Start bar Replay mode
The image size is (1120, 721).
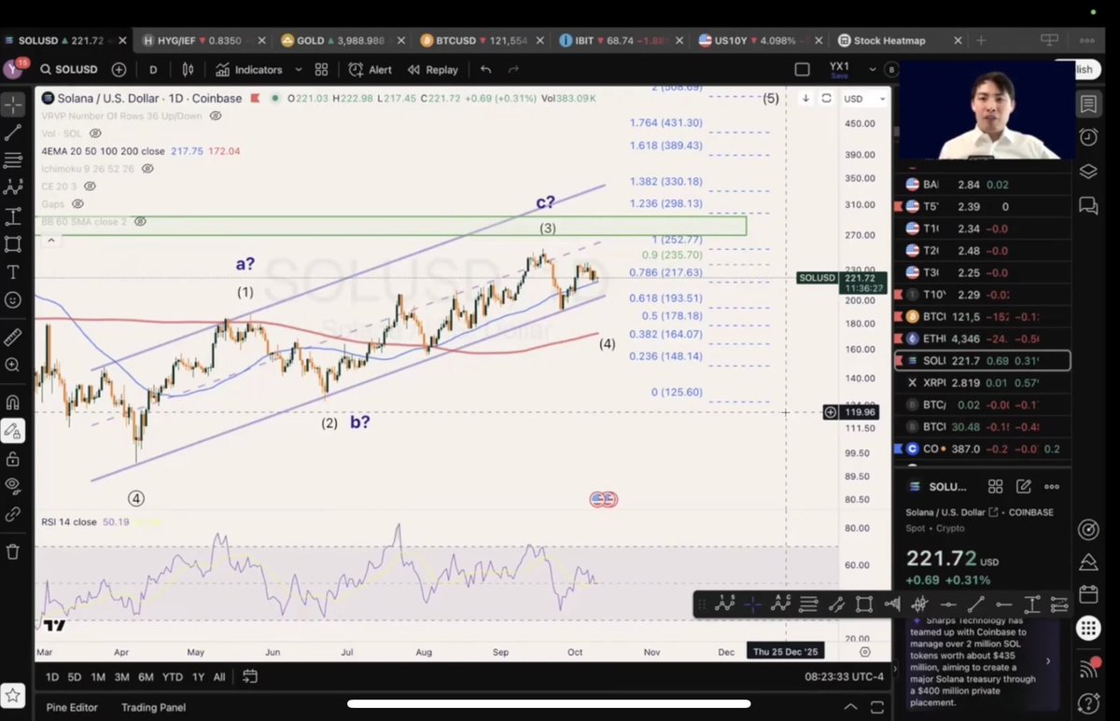pos(433,70)
